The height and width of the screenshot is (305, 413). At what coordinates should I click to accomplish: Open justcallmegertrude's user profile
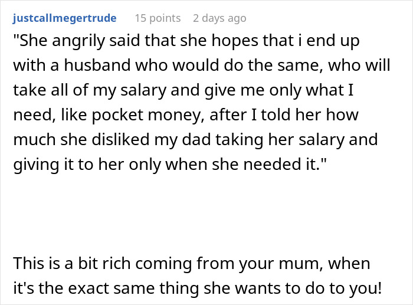[x=64, y=18]
